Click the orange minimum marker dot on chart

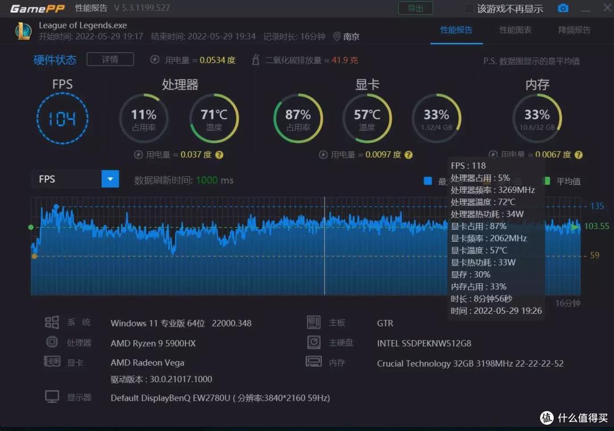[x=34, y=256]
